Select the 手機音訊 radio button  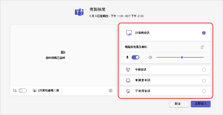pos(204,70)
